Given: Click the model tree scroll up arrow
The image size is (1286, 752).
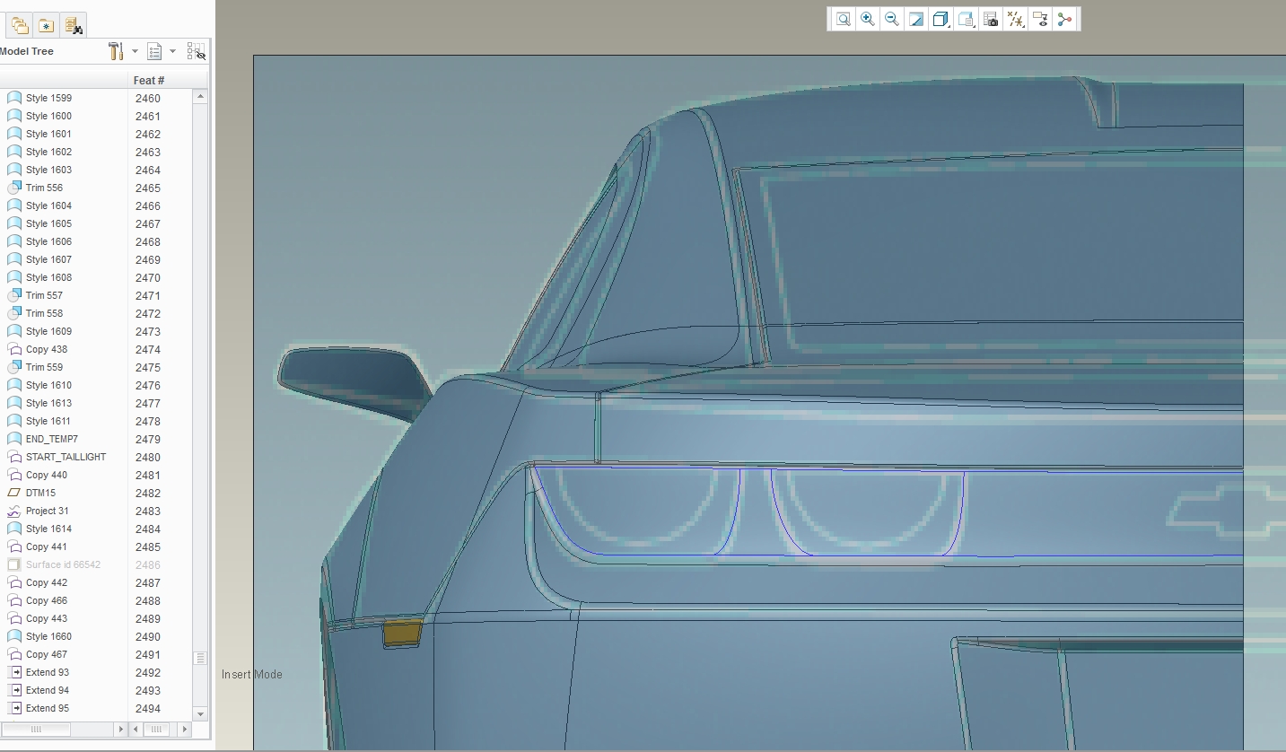Looking at the screenshot, I should click(201, 96).
